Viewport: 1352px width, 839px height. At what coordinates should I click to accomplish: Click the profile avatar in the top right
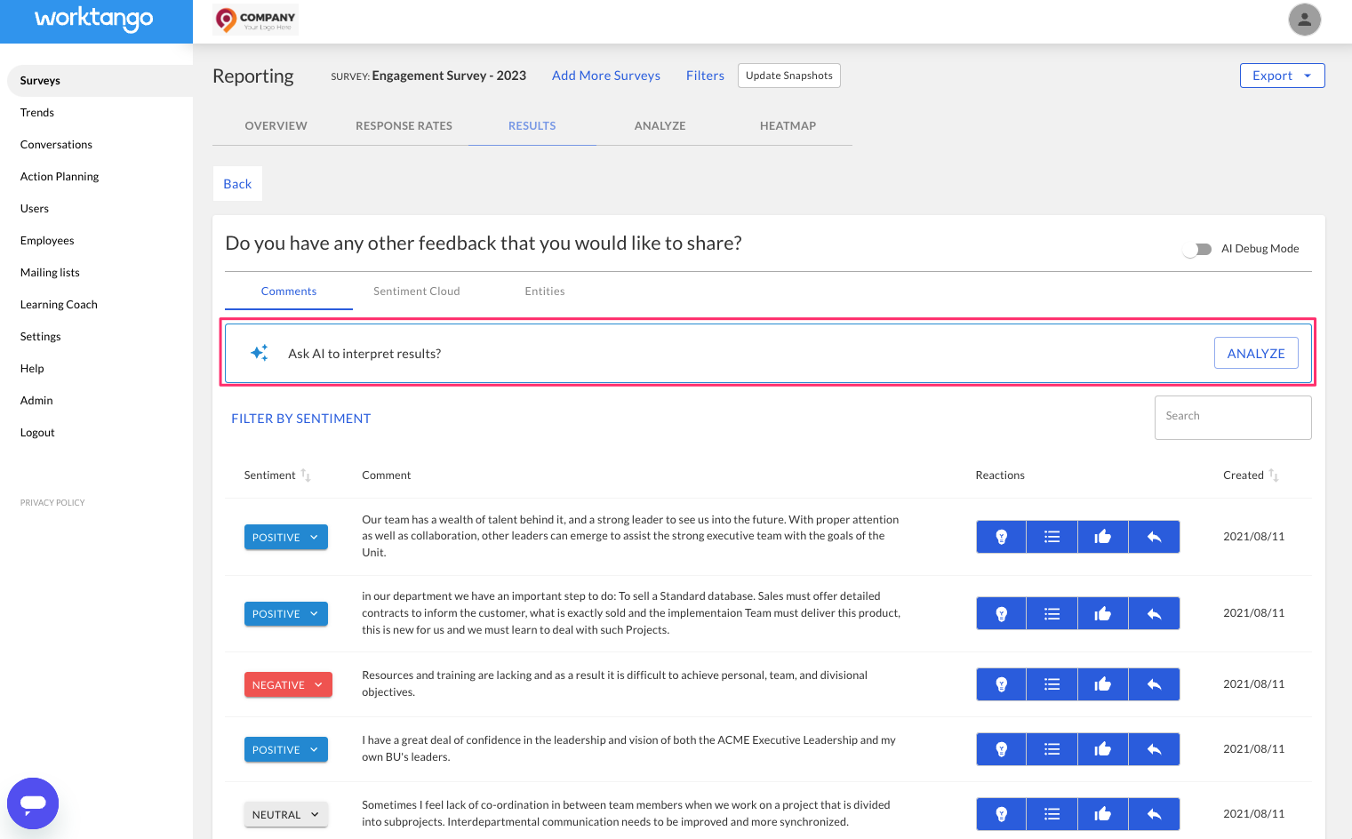(x=1304, y=20)
